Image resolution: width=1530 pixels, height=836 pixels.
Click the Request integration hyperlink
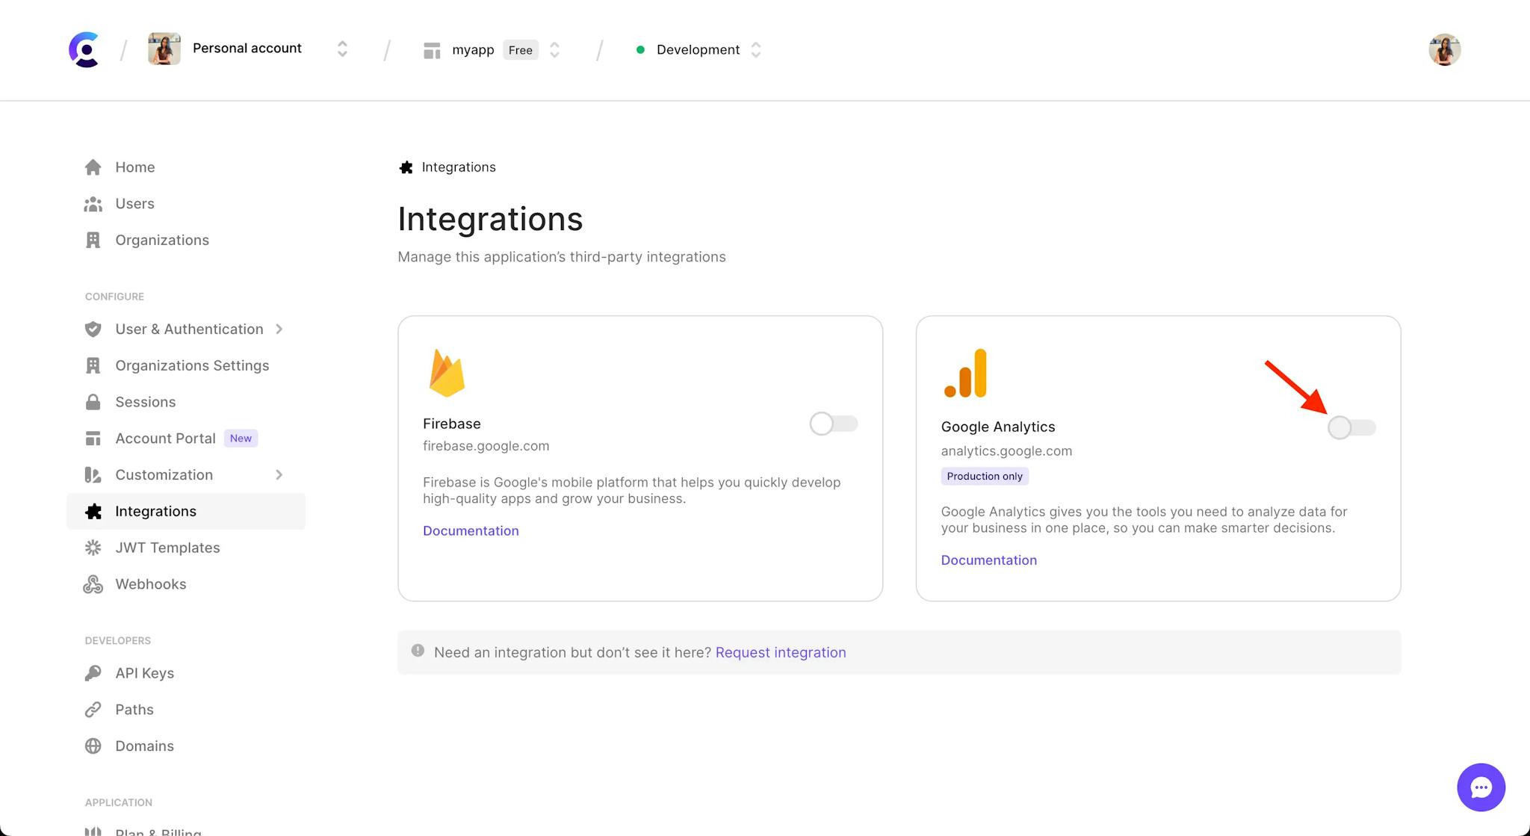(x=781, y=651)
